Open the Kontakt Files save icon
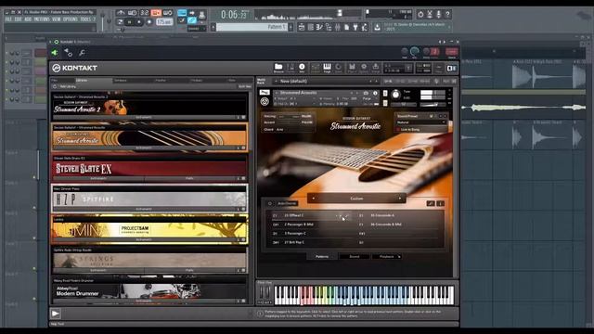Image resolution: width=594 pixels, height=334 pixels. coord(352,68)
